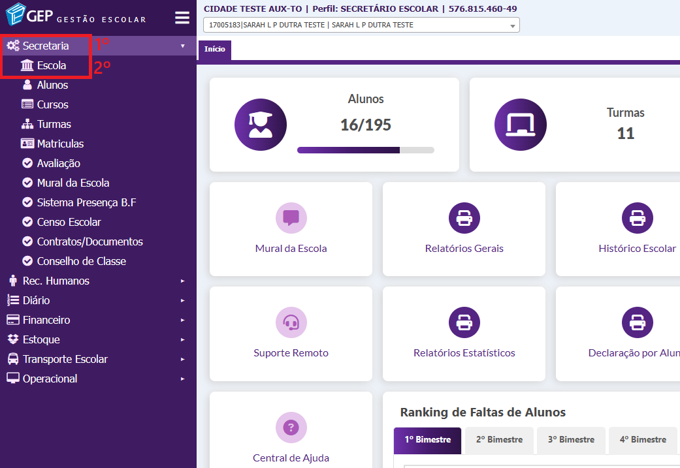Go to Censo Escolar menu item
Screen dimensions: 680x468
(69, 222)
